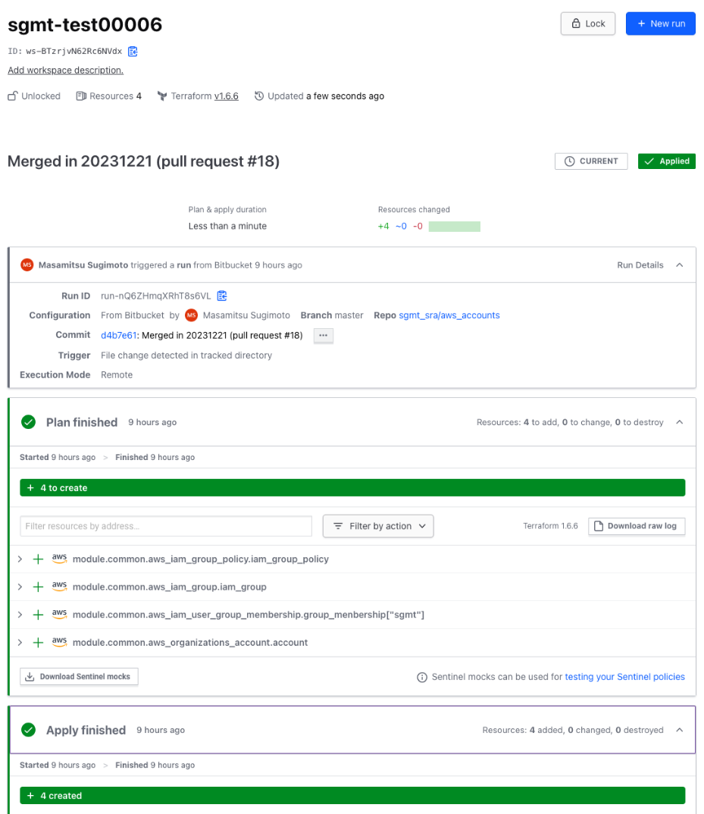Click 'File change detected in tracked directory' text
Screen dimensions: 704x814
(186, 355)
